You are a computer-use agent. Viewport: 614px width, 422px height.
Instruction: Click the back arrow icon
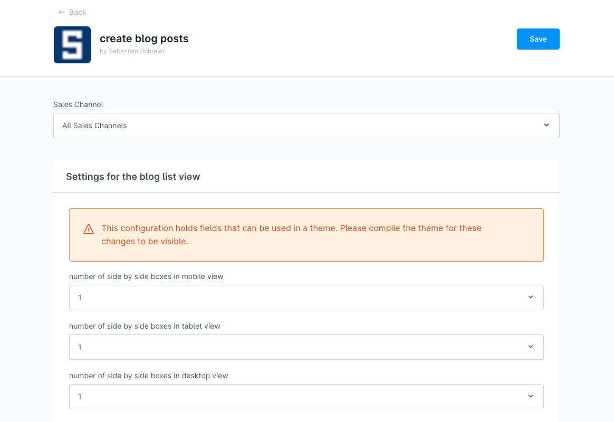(62, 12)
